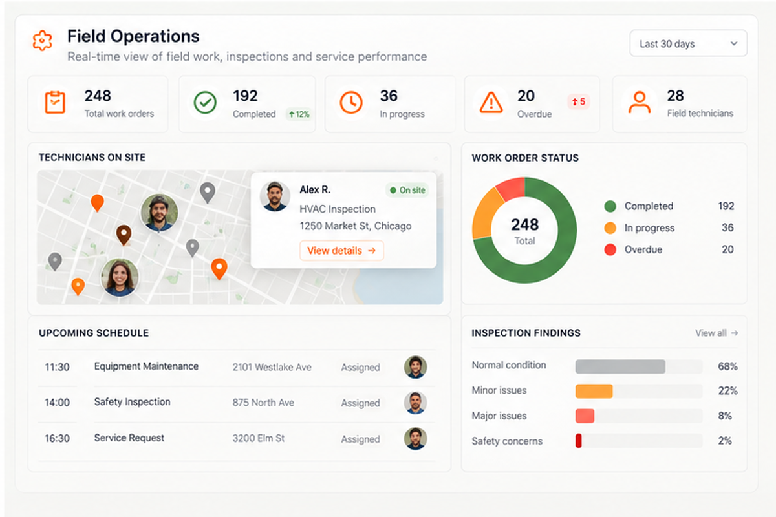Click the Completed count 192 in legend
Viewport: 776px width, 517px height.
[726, 206]
